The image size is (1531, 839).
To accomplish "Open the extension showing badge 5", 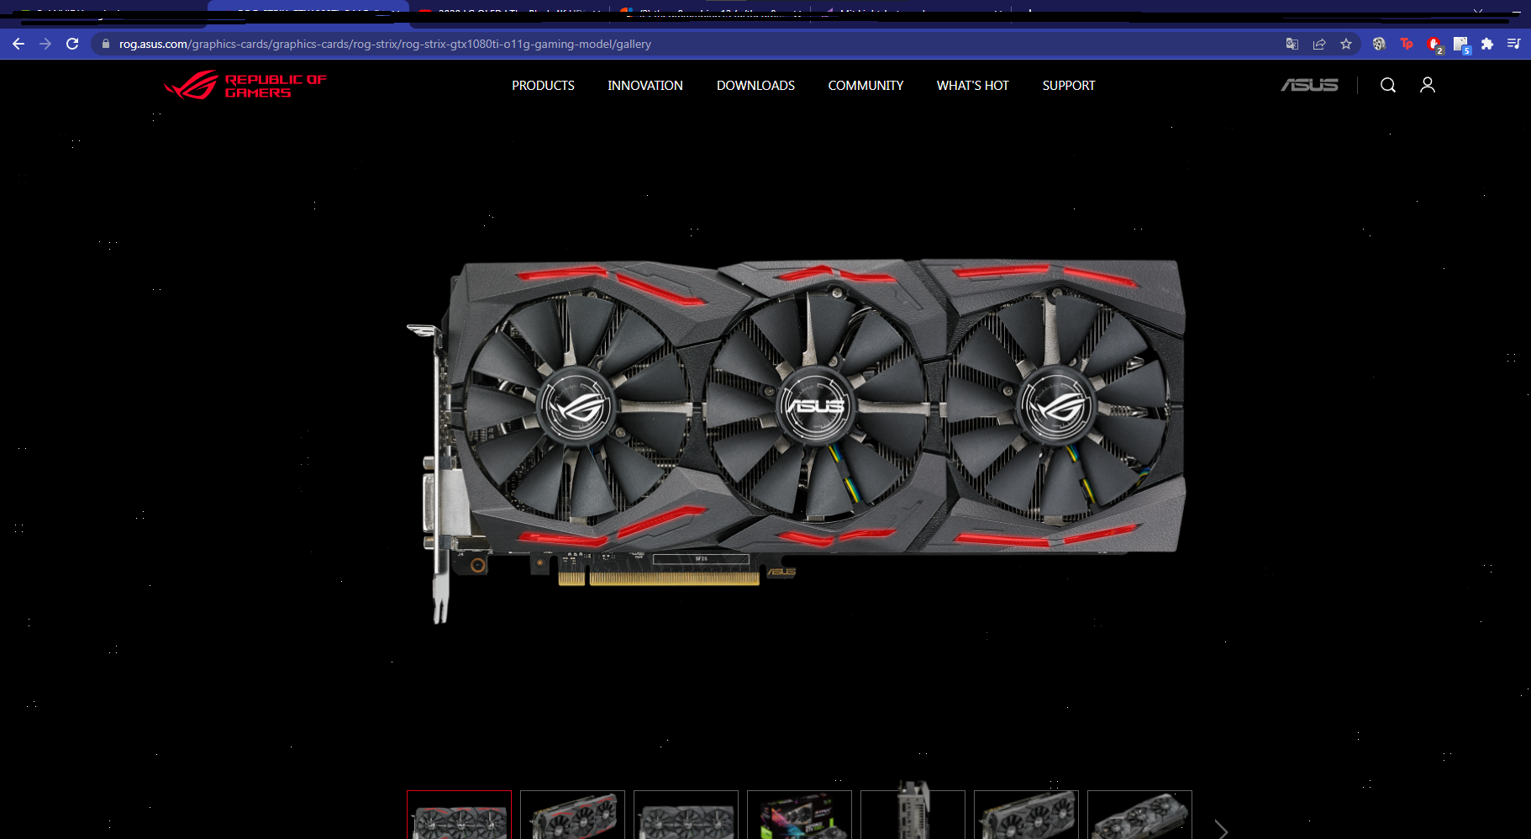I will [x=1461, y=45].
